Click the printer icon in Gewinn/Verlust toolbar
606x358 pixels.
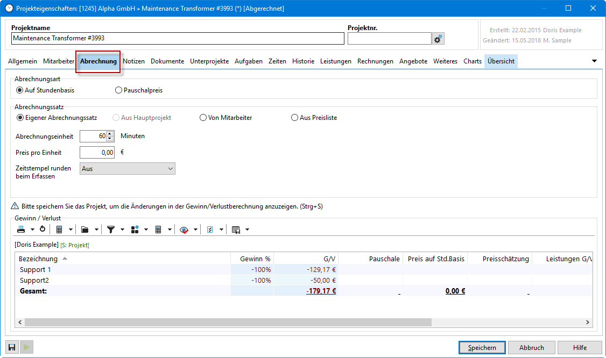click(x=21, y=230)
